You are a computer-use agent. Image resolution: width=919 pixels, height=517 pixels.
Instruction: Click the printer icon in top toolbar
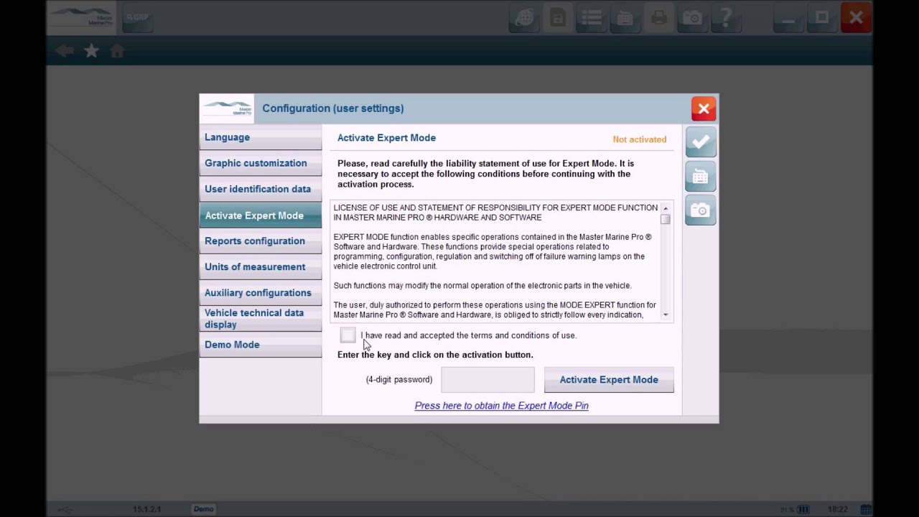[659, 18]
